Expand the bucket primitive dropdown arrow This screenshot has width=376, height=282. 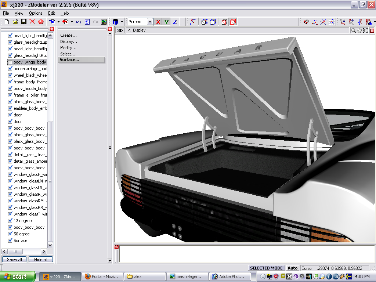(122, 22)
